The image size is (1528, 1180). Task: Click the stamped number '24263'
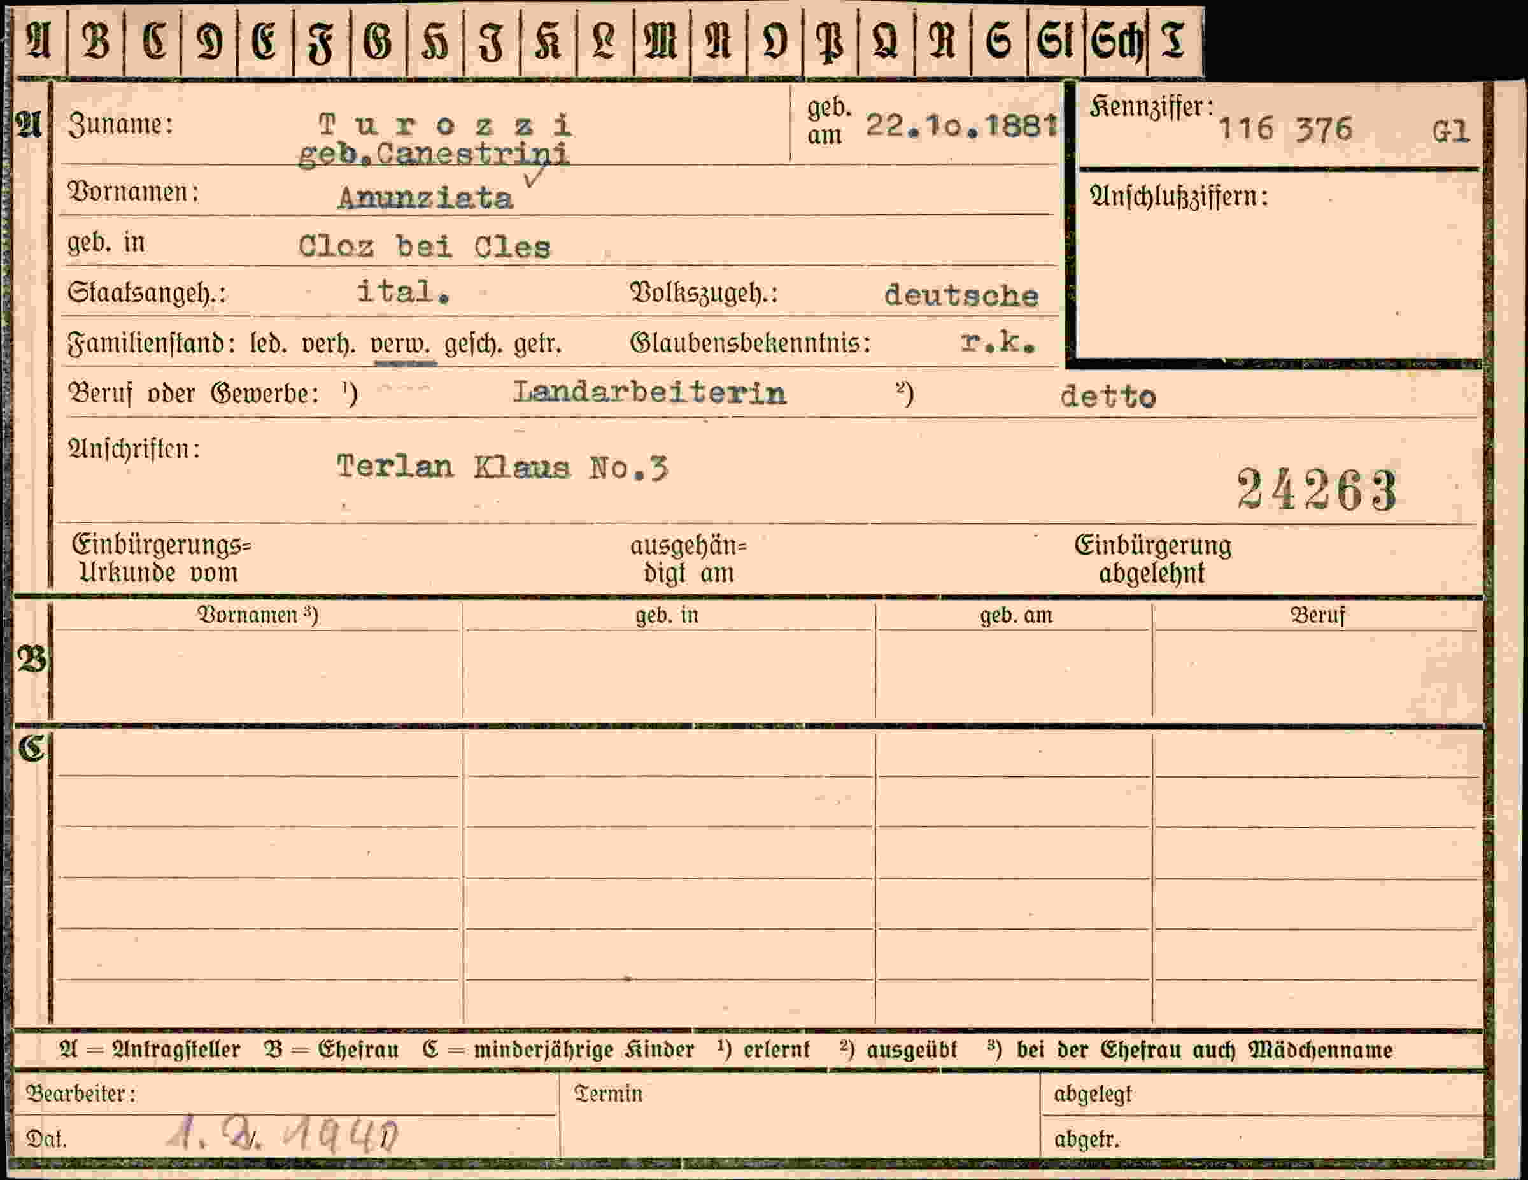(1317, 490)
